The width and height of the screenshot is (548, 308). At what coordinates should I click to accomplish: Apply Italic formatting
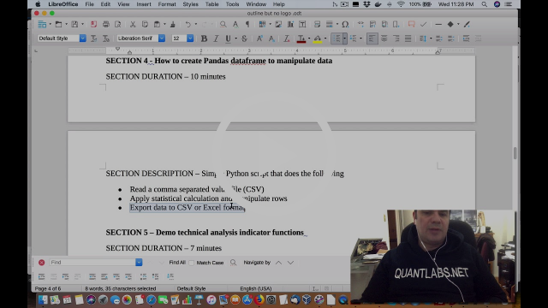(216, 38)
